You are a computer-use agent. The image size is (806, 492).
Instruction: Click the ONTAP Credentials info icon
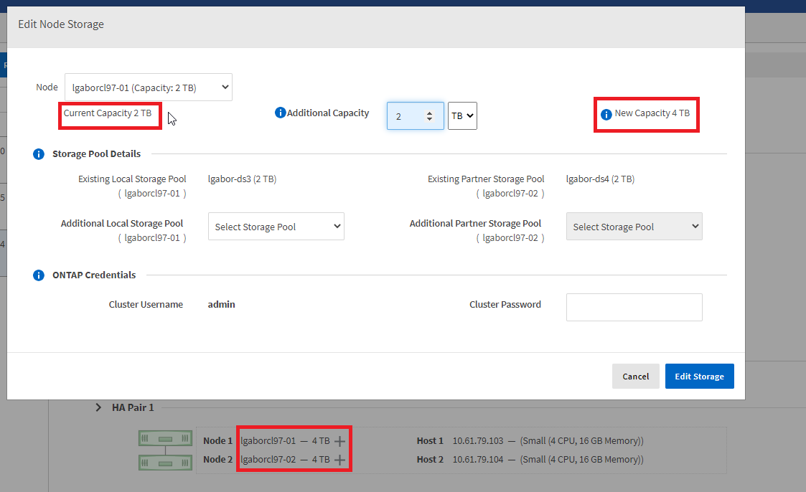pos(38,275)
